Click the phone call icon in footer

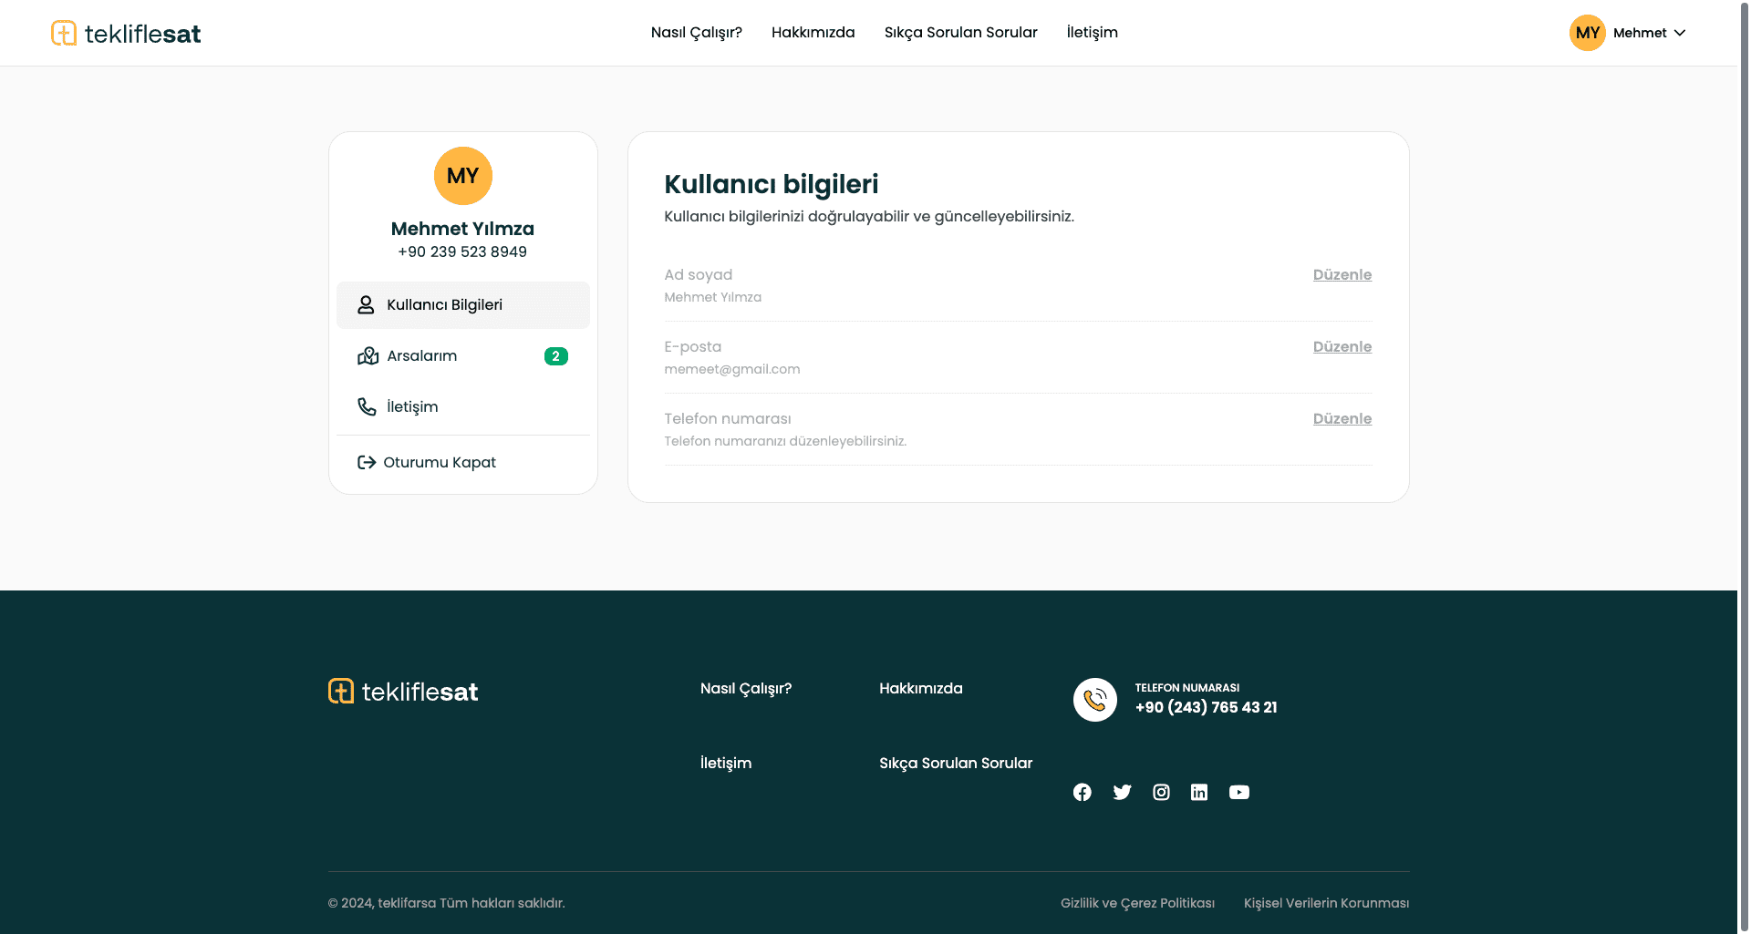click(1094, 700)
